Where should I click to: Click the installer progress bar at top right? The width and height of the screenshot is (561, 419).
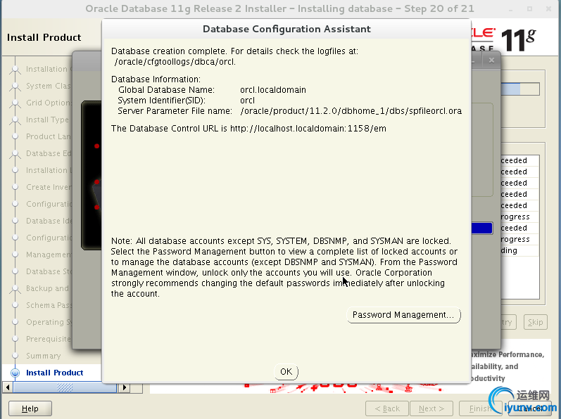pyautogui.click(x=520, y=89)
